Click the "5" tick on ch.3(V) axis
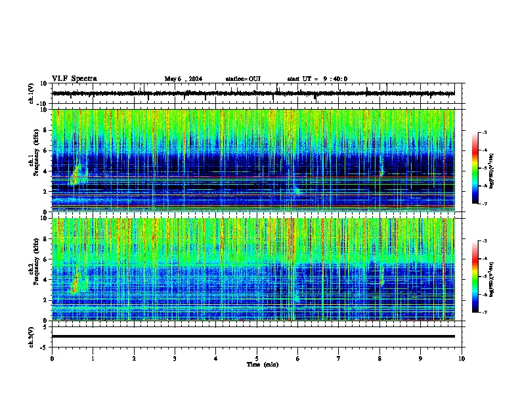520x402 pixels. tap(45, 326)
